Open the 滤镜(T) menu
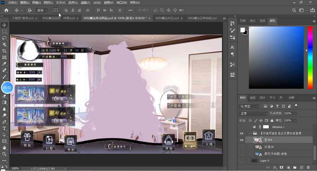The width and height of the screenshot is (317, 171). (85, 2)
